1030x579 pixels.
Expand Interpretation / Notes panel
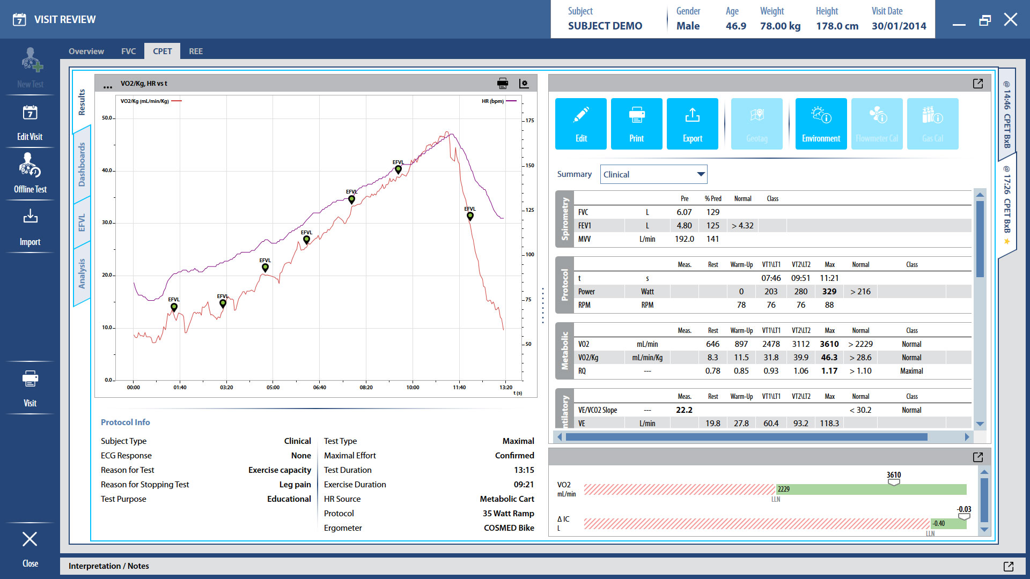point(1008,566)
